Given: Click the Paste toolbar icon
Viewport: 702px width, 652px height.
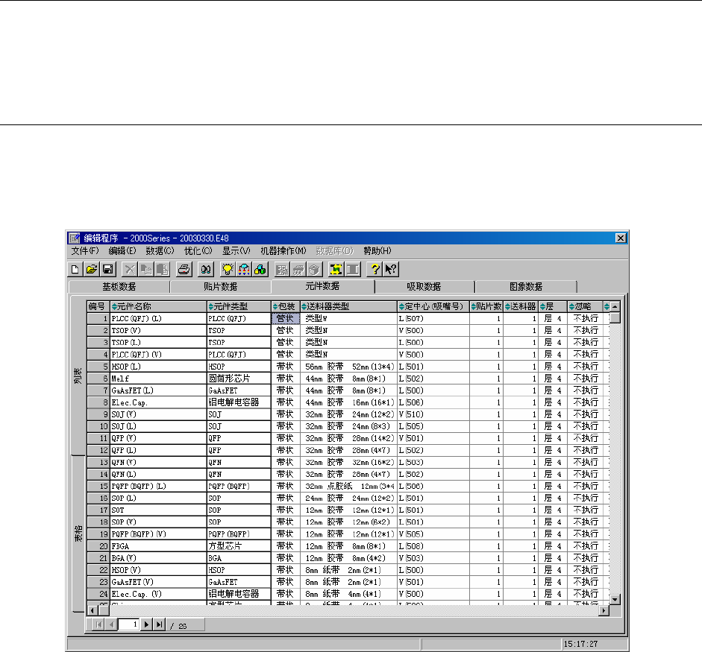Looking at the screenshot, I should [x=162, y=269].
